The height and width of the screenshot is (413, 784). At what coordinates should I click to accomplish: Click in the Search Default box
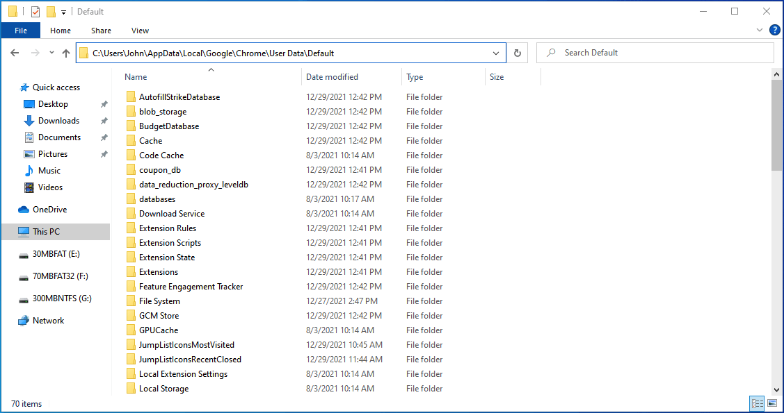tap(661, 53)
